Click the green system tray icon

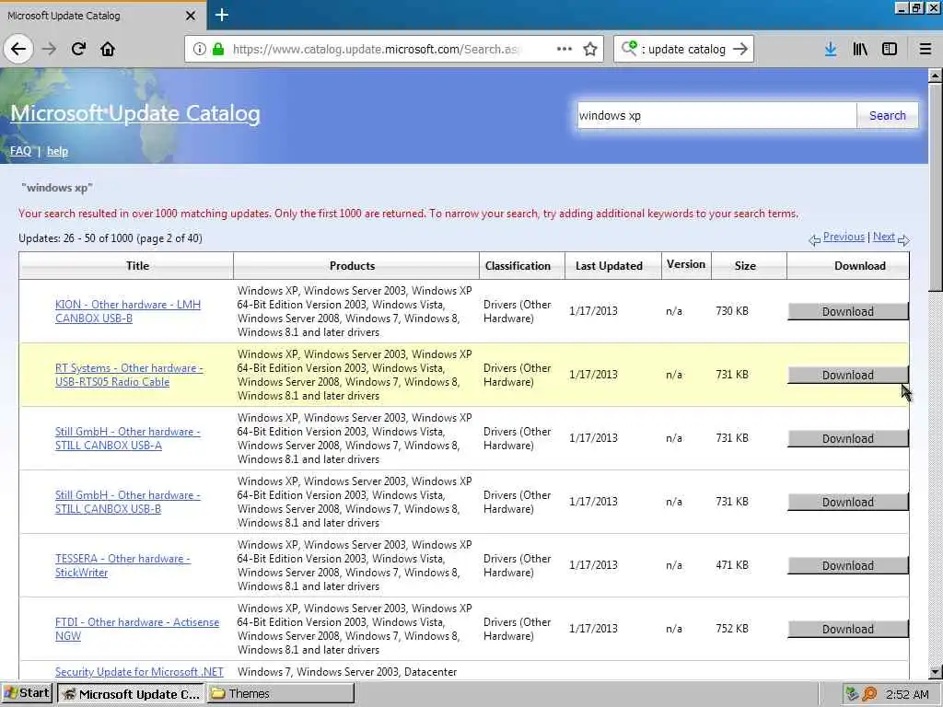[852, 694]
